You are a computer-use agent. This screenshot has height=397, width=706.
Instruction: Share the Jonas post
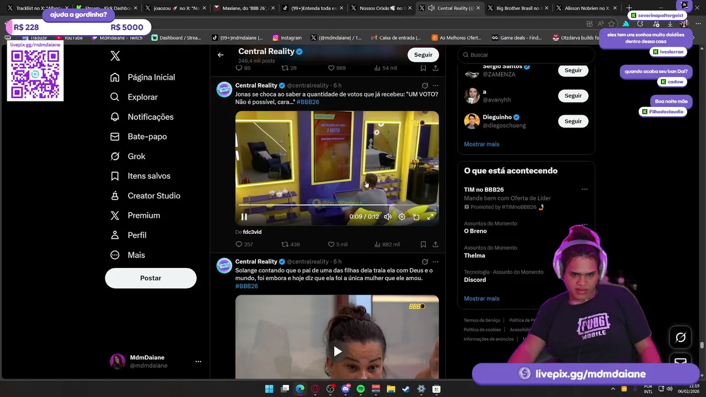click(x=435, y=244)
